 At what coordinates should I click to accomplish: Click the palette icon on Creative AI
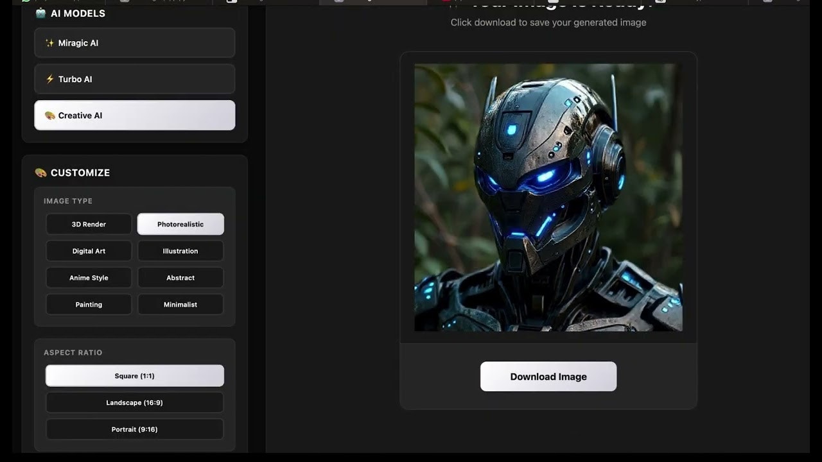[49, 116]
